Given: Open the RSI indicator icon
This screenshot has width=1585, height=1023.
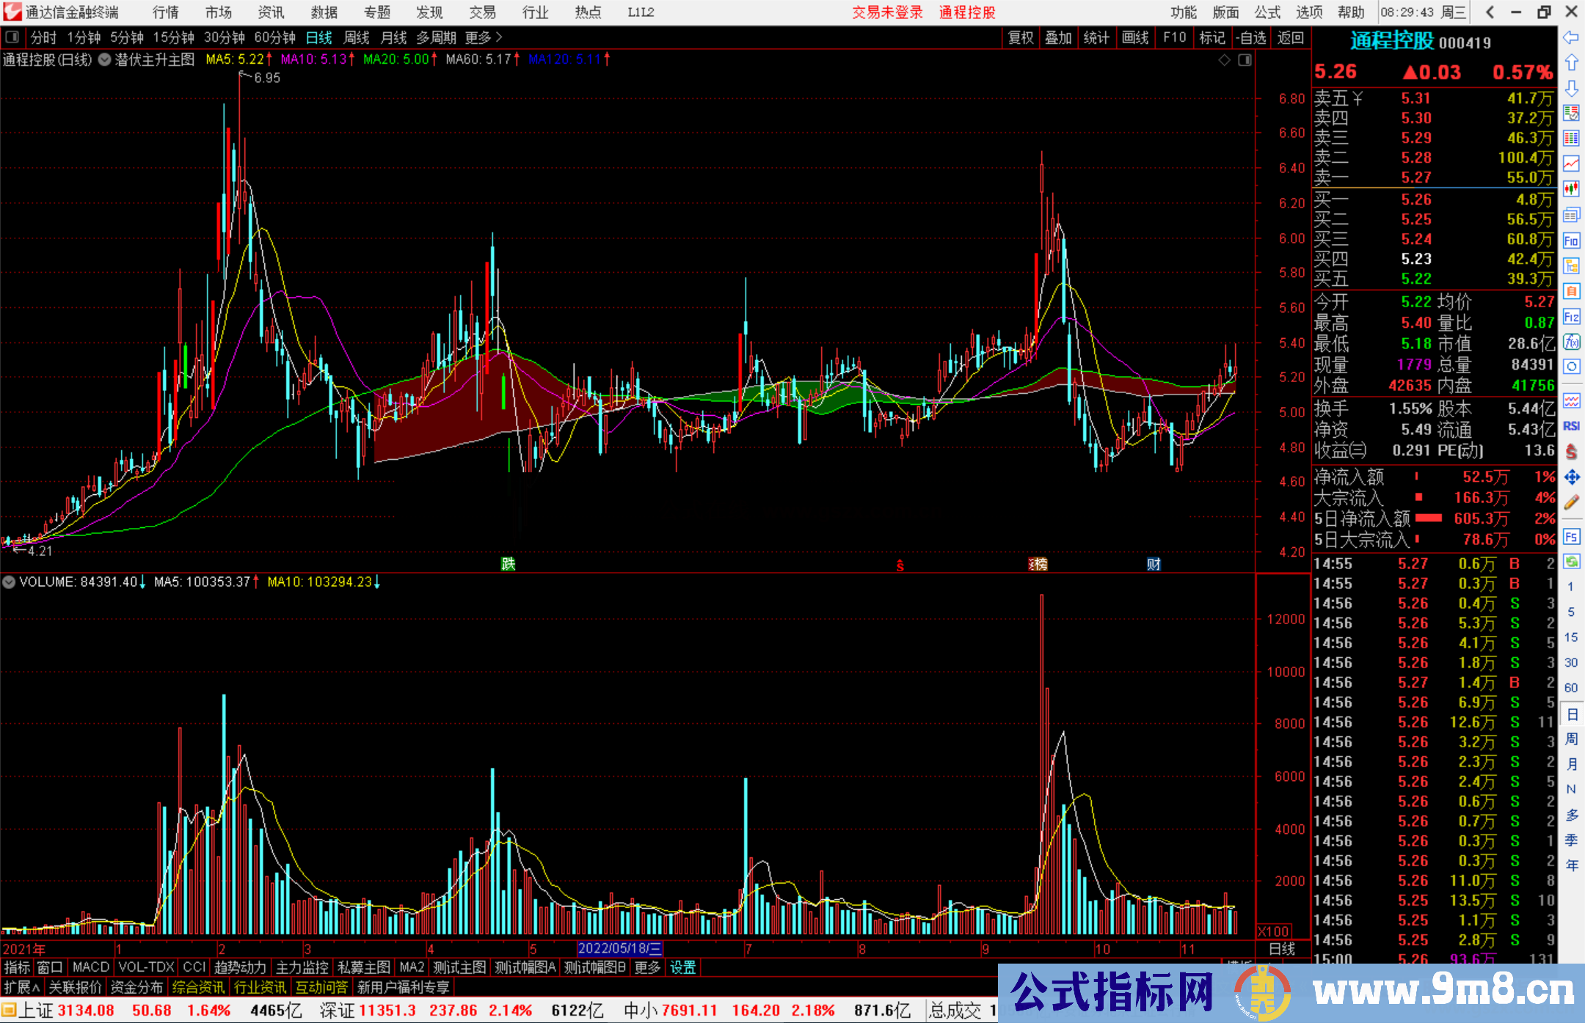Looking at the screenshot, I should click(1571, 426).
